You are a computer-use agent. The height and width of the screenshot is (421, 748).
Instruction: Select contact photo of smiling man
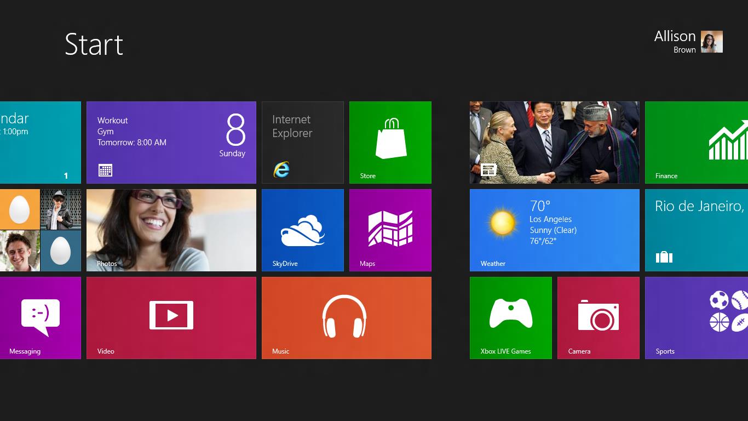20,251
